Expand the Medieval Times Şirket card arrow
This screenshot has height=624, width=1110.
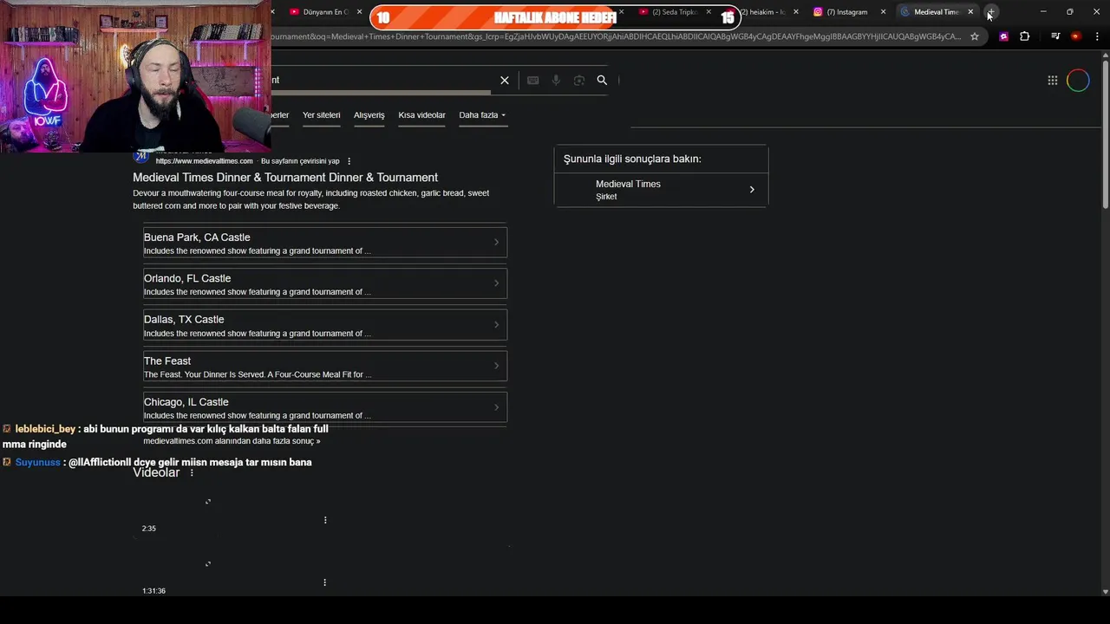[x=752, y=189]
